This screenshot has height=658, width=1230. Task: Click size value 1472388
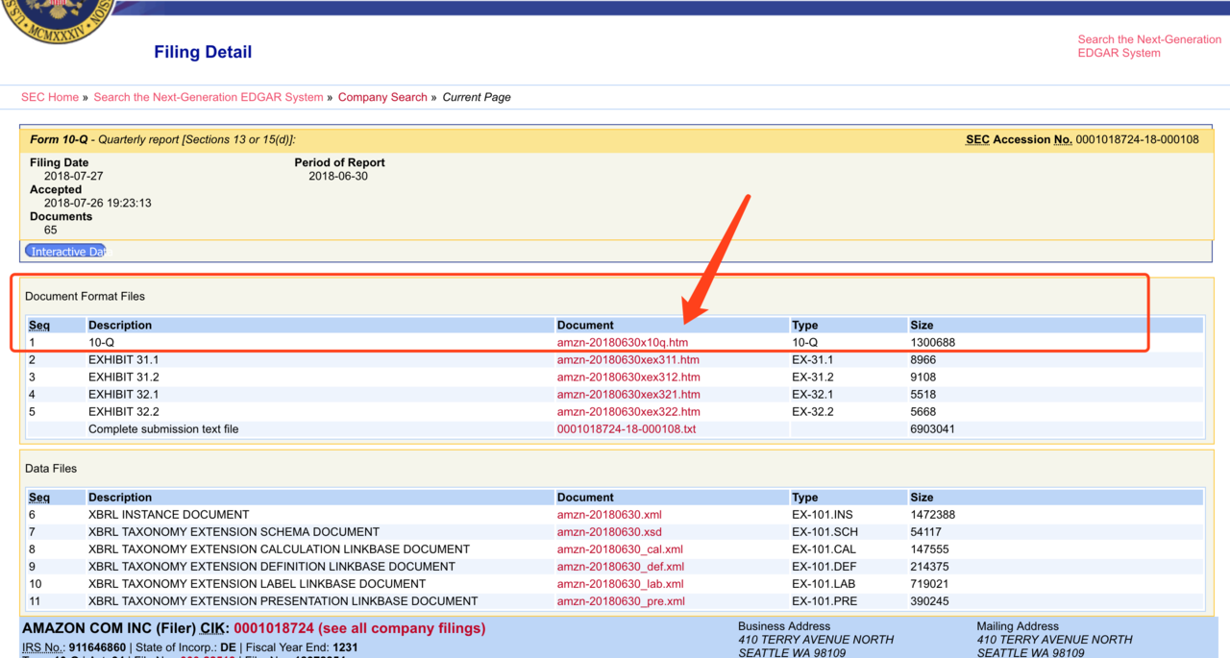pos(932,514)
